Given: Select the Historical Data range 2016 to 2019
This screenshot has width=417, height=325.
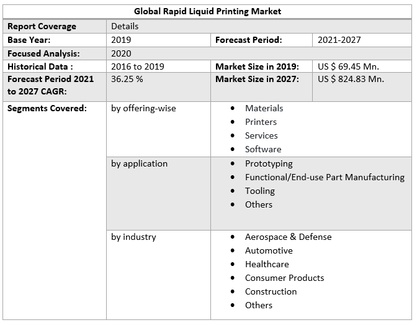Looking at the screenshot, I should point(138,66).
